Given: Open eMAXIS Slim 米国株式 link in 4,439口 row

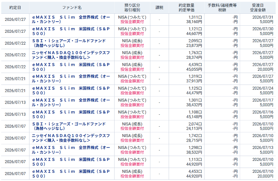Looking at the screenshot, I should [71, 67].
